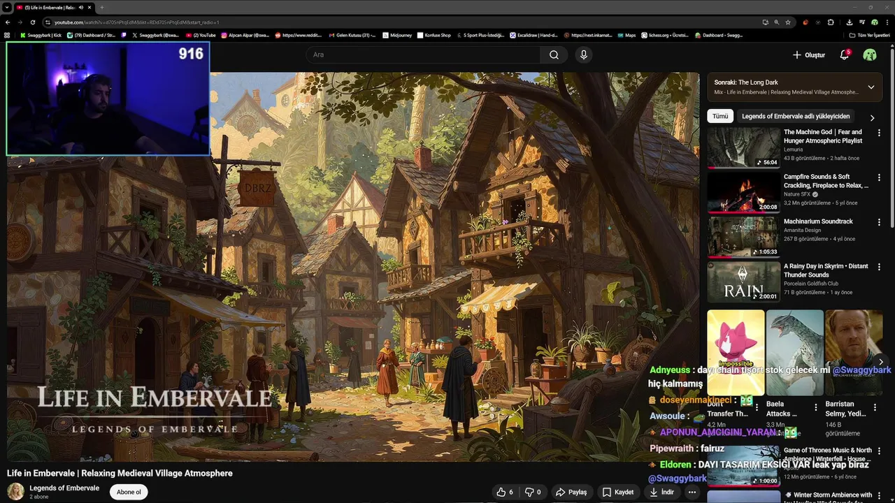Viewport: 895px width, 503px height.
Task: Click the YouTube search magnifier button
Action: pyautogui.click(x=554, y=54)
